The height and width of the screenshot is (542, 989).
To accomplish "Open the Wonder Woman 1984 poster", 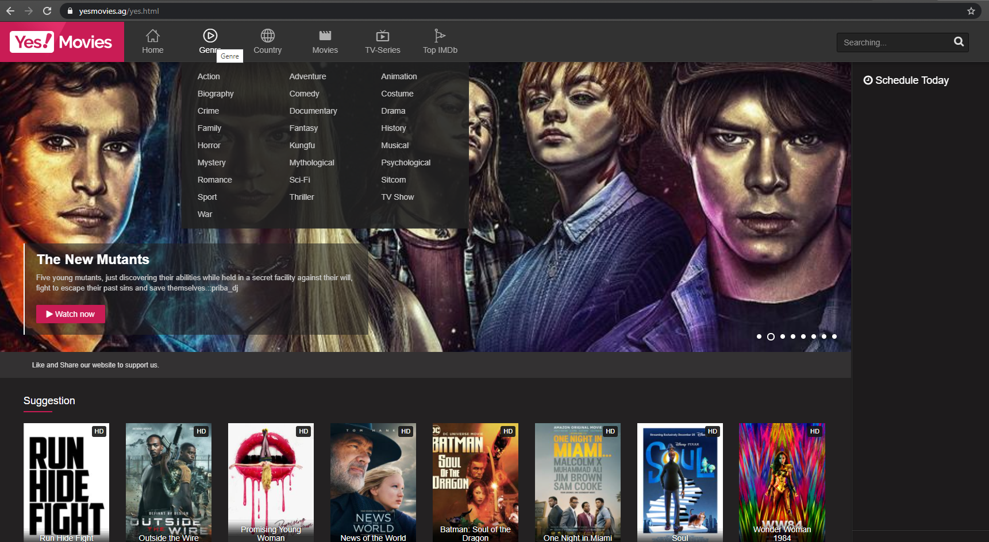I will [x=782, y=482].
